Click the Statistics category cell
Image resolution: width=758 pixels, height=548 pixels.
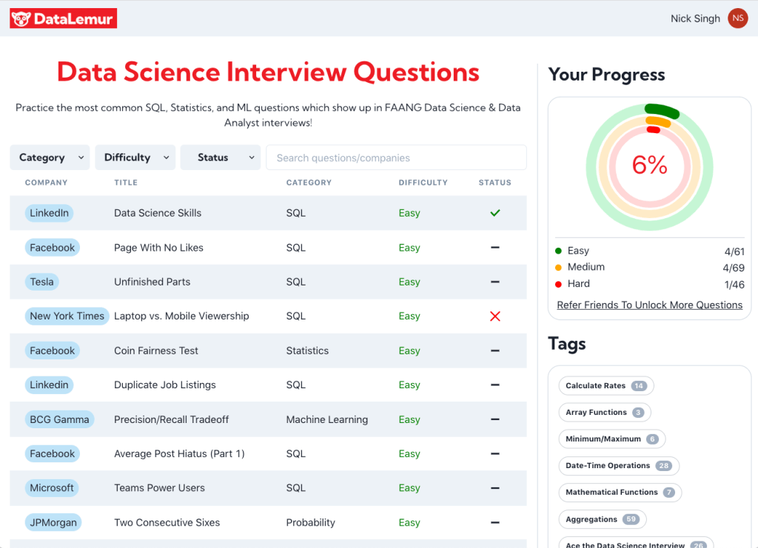click(307, 351)
